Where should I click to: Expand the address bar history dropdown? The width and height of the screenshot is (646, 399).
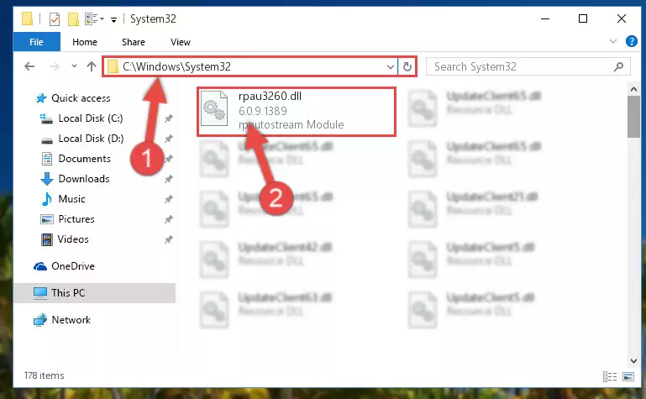click(390, 66)
